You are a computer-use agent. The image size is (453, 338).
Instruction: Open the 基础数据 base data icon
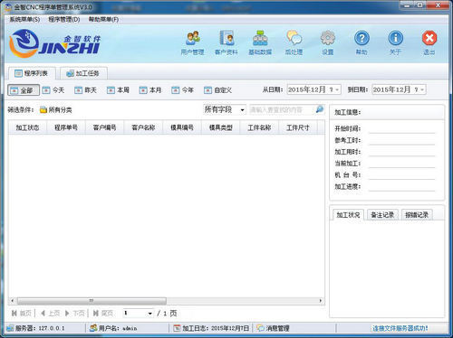pyautogui.click(x=260, y=38)
